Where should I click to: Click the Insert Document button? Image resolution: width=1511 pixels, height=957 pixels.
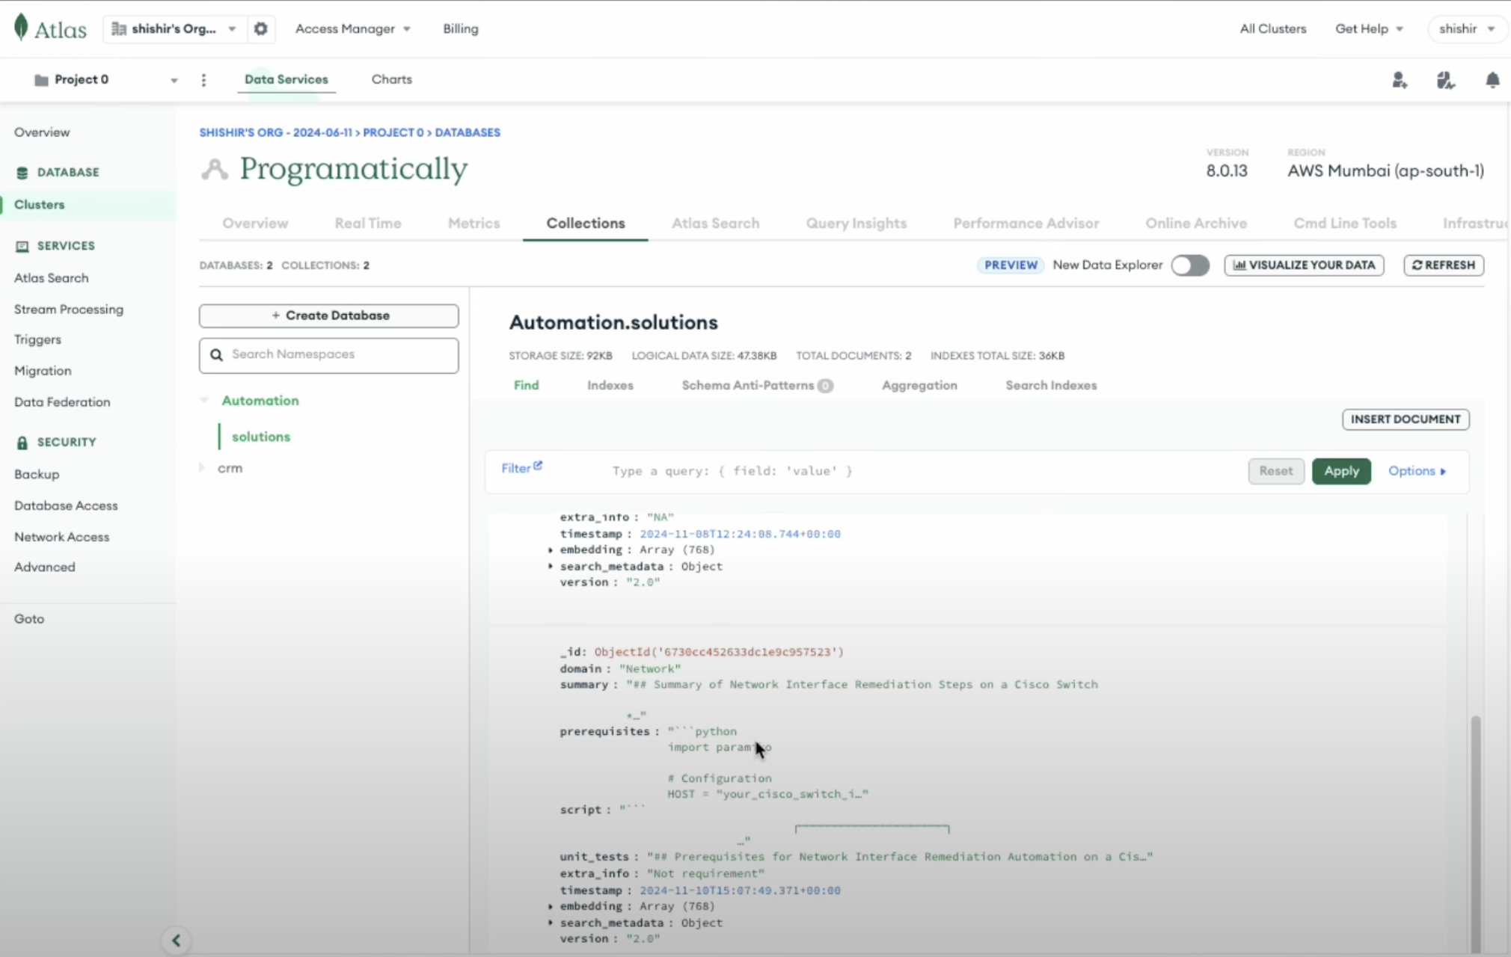pos(1406,419)
